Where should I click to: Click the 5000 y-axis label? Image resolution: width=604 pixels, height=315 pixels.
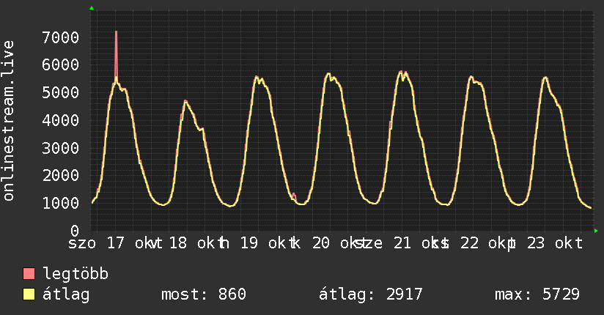pos(61,92)
